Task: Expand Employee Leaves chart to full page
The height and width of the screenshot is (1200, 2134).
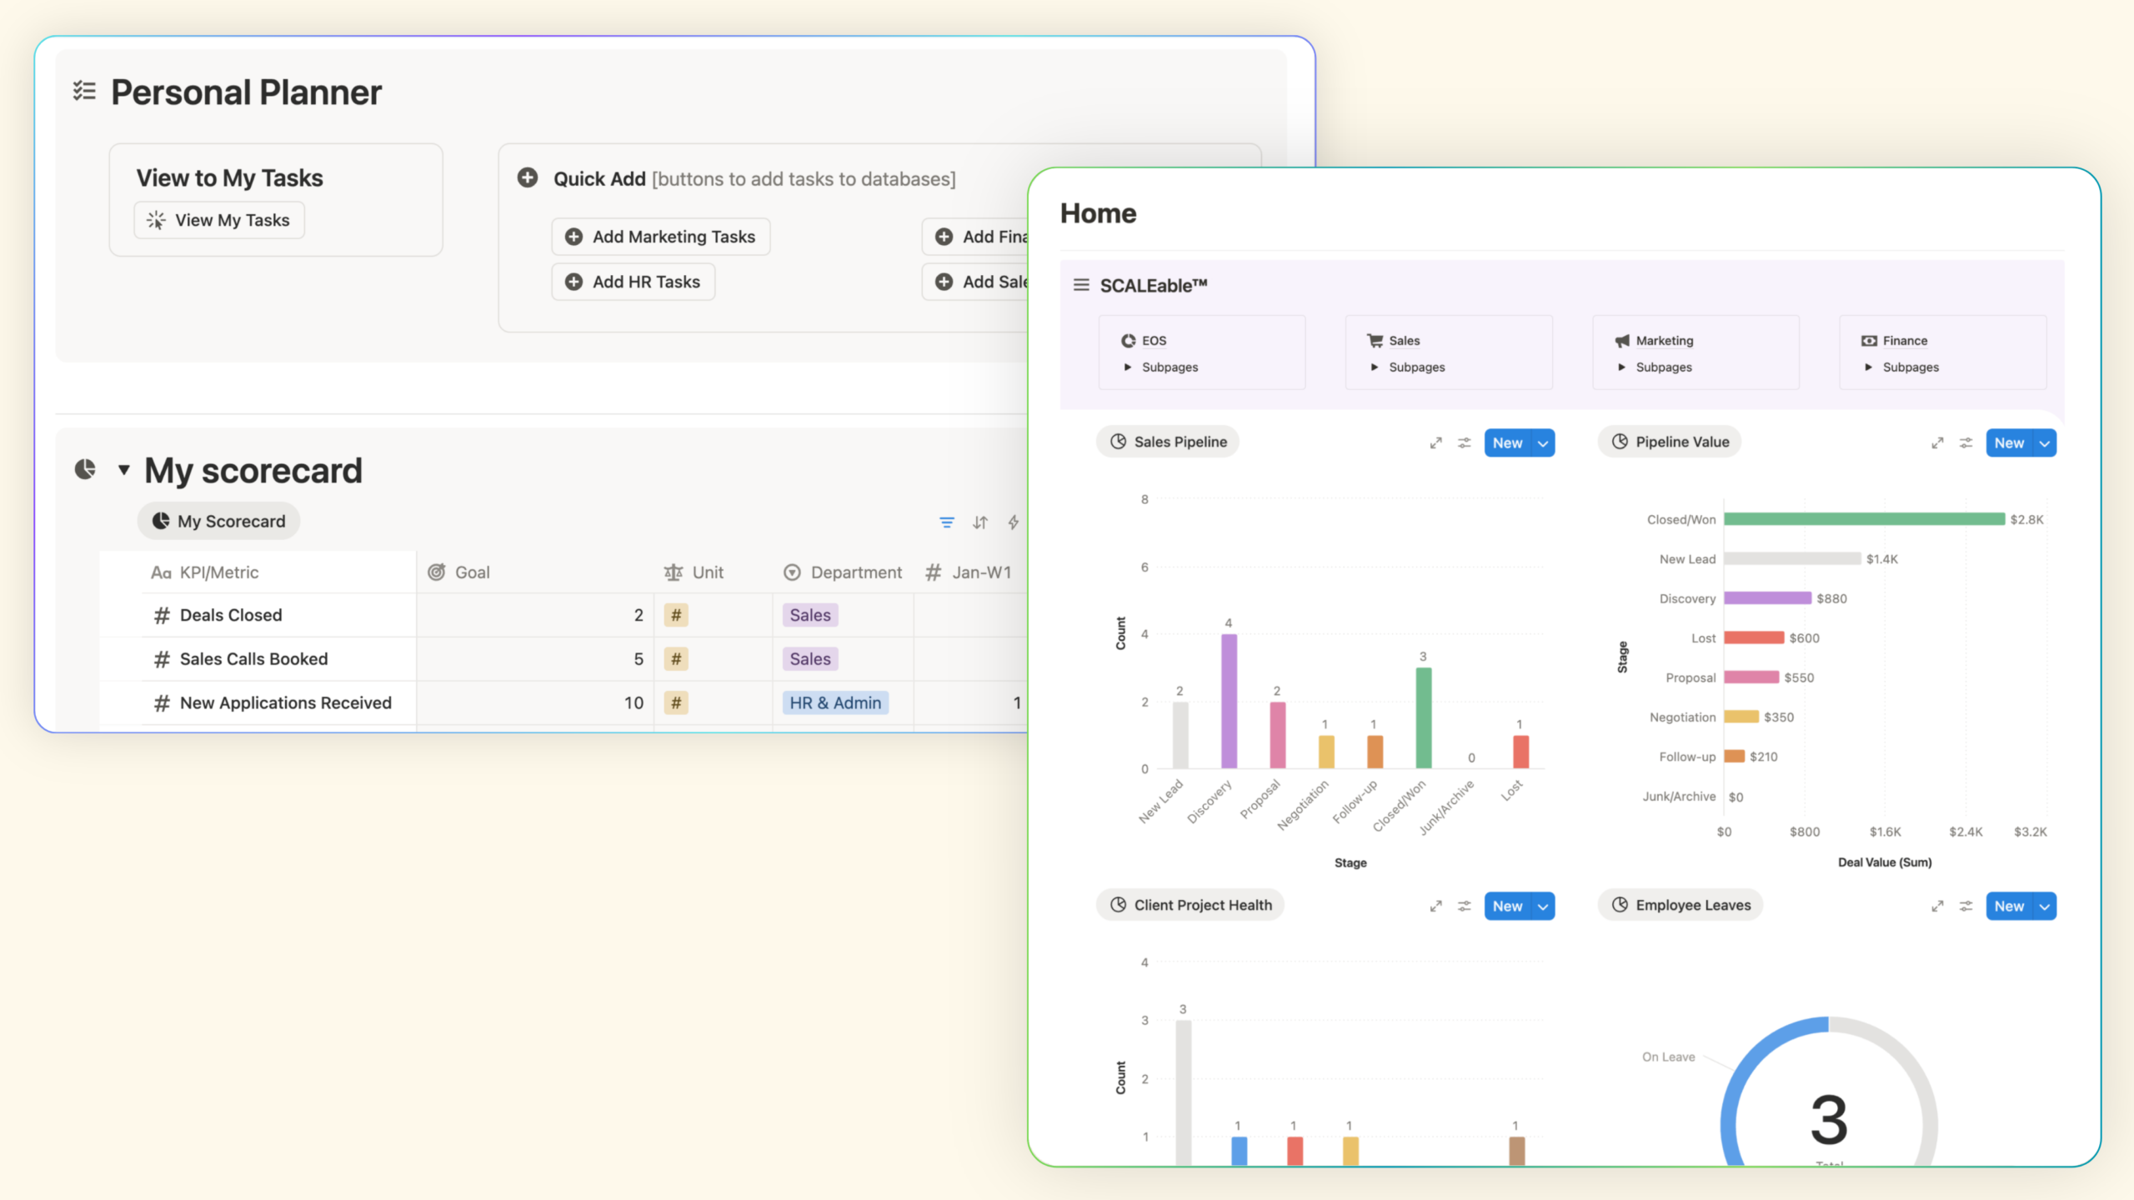Action: [1937, 906]
